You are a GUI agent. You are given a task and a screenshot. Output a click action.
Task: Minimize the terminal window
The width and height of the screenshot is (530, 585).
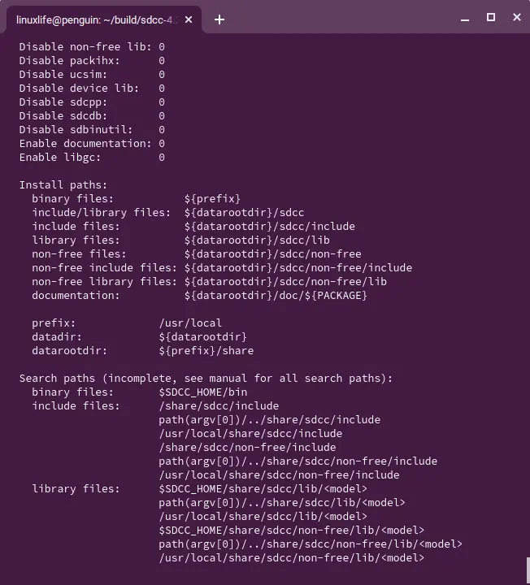coord(465,19)
